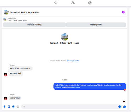Open the Facebook Home icon

point(56,3)
